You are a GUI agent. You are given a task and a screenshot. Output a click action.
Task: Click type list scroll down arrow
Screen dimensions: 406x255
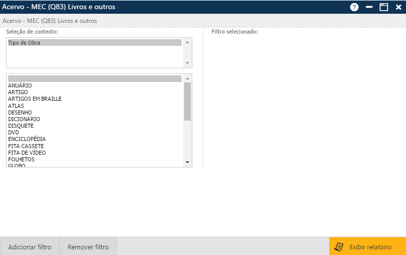tap(187, 162)
